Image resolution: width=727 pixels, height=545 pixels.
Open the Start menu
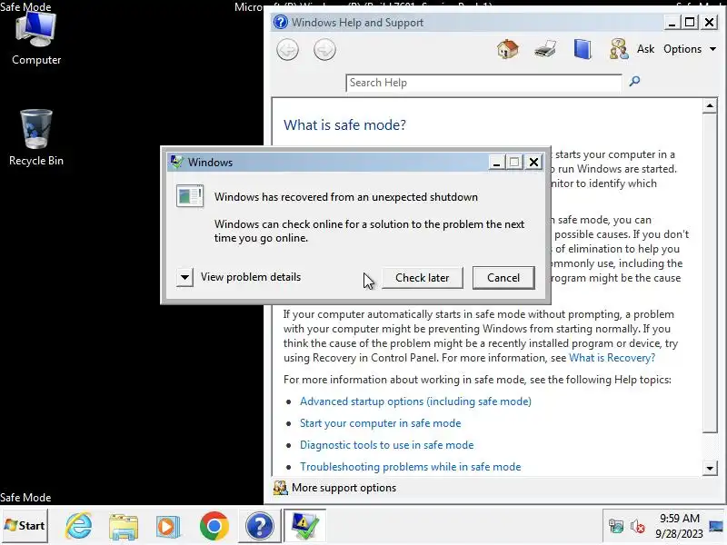point(25,526)
